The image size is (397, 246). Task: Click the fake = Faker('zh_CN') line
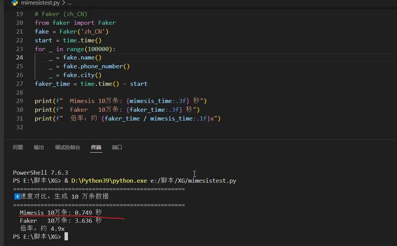pyautogui.click(x=72, y=31)
